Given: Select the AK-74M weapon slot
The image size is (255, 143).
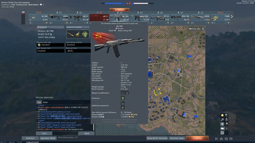Looking at the screenshot, I should pos(120,17).
